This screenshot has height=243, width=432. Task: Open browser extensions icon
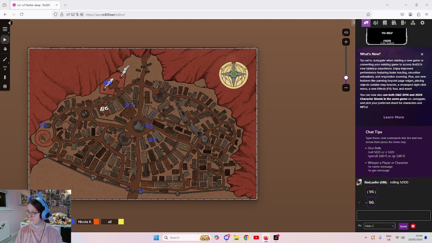(x=418, y=15)
